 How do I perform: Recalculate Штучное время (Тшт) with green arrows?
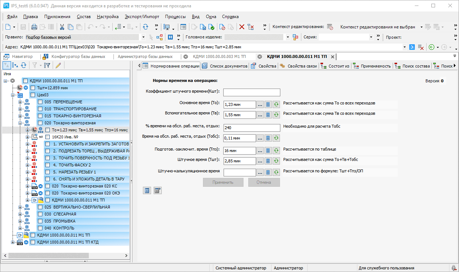click(276, 161)
